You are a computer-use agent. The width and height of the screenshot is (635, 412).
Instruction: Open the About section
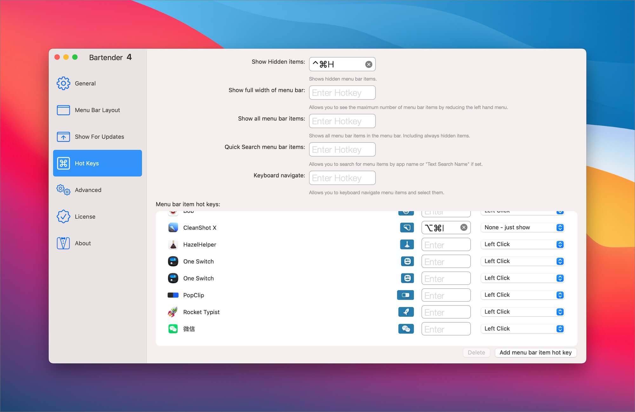tap(97, 243)
